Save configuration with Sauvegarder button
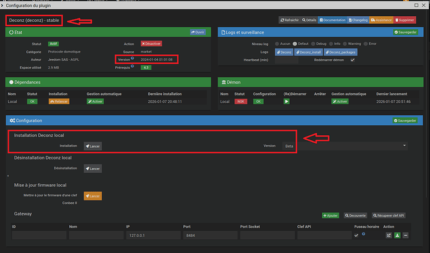Viewport: 430px width, 253px height. pos(405,121)
